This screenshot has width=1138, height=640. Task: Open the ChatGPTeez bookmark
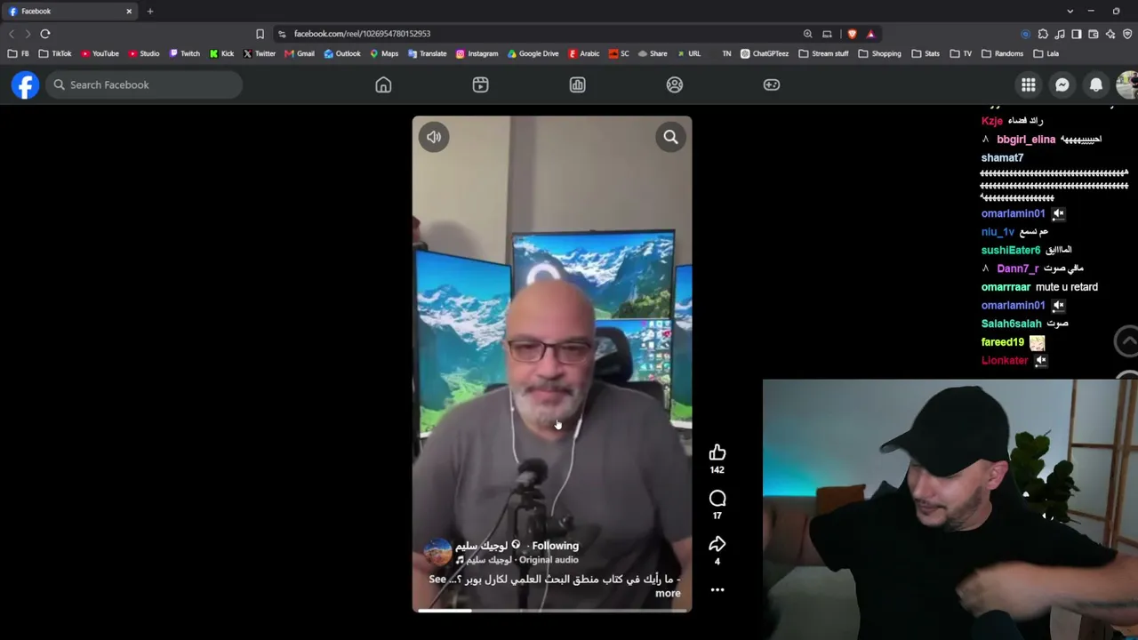pyautogui.click(x=765, y=53)
